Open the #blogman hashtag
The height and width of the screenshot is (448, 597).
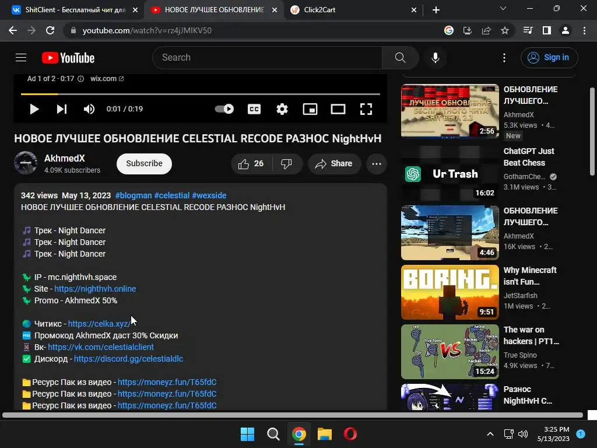pyautogui.click(x=134, y=195)
